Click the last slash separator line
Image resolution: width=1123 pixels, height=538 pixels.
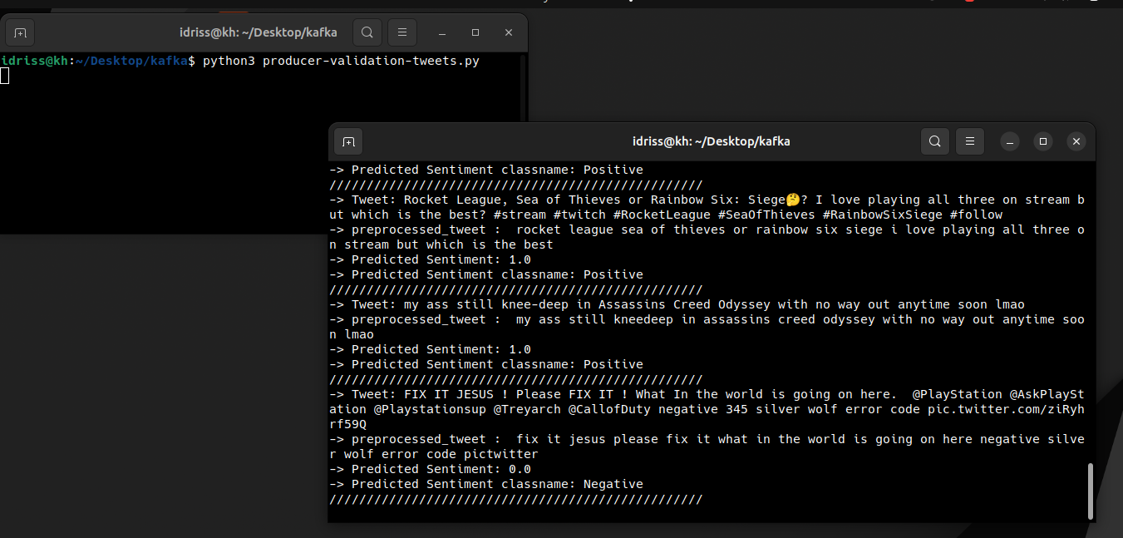point(516,500)
